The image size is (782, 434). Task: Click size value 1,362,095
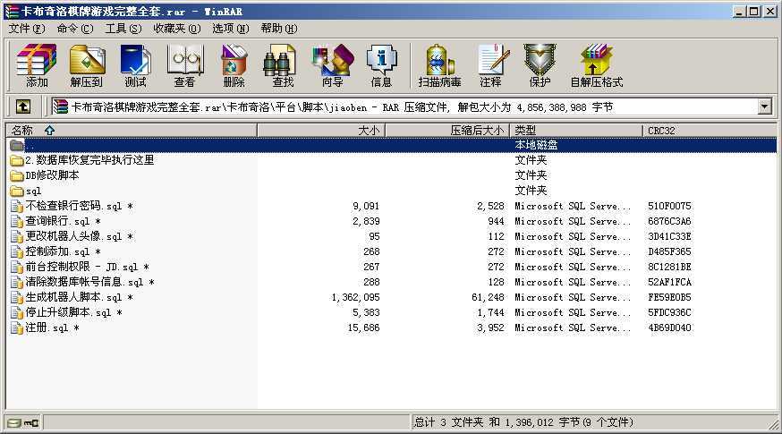pyautogui.click(x=355, y=297)
